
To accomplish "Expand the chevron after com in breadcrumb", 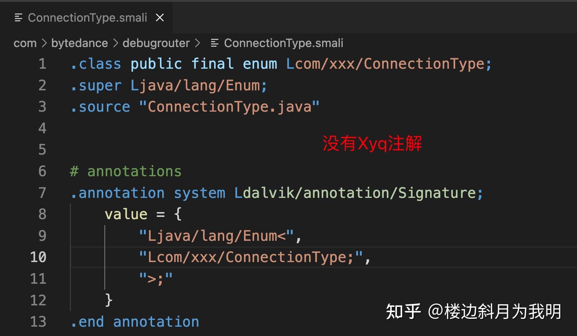I will tap(44, 43).
